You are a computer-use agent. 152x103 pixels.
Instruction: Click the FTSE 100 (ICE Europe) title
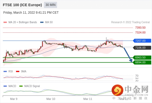[x=22, y=5]
